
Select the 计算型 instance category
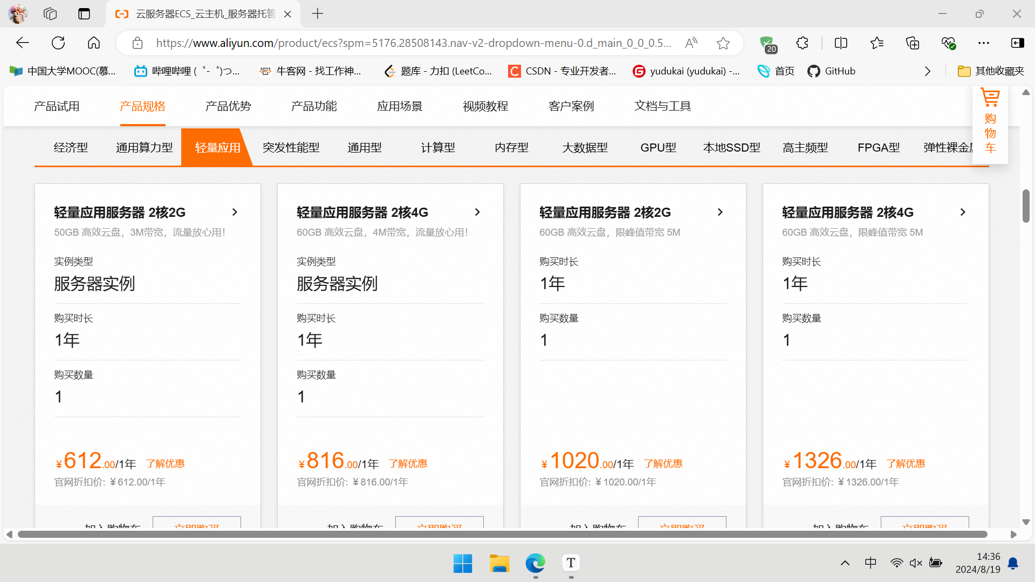click(x=438, y=148)
